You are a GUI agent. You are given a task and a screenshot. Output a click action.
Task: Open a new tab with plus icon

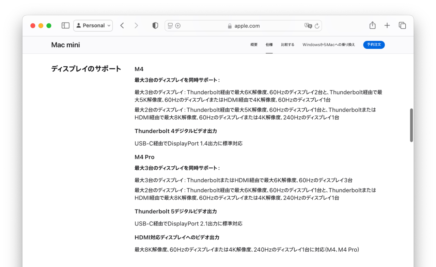(387, 26)
